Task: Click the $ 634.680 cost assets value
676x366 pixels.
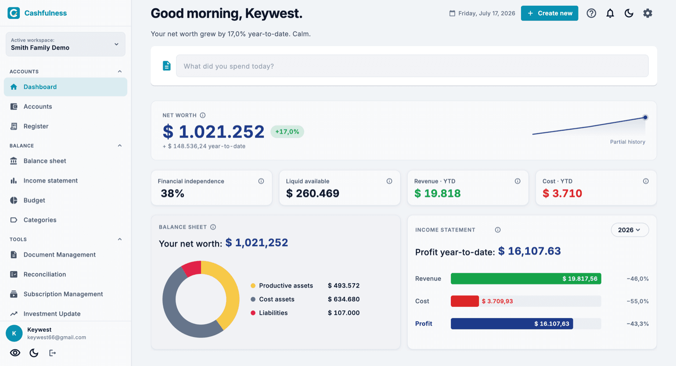Action: click(344, 299)
